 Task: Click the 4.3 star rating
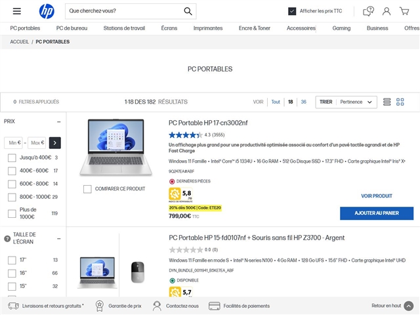[185, 135]
